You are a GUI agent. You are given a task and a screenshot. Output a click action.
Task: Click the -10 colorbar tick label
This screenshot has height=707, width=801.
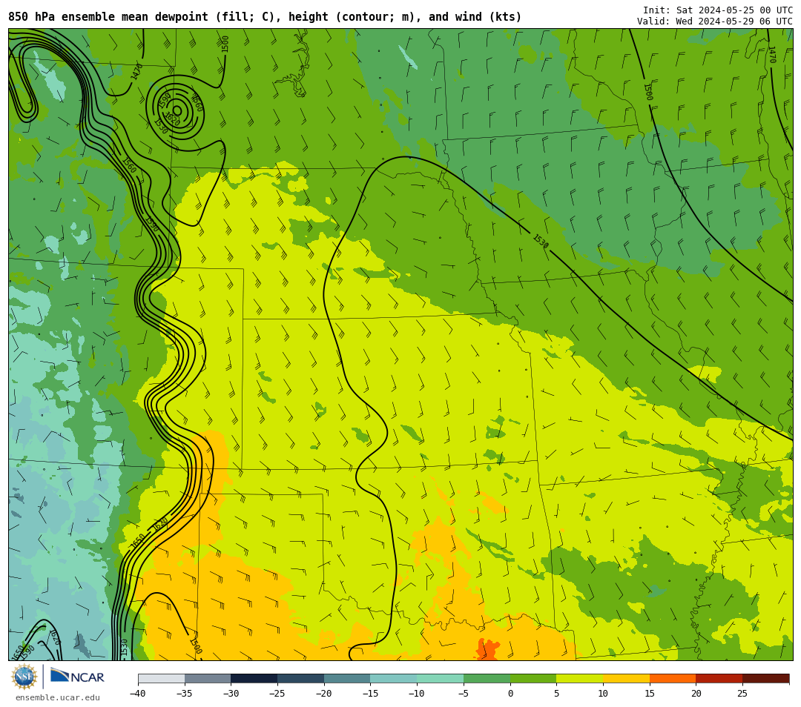pos(417,694)
